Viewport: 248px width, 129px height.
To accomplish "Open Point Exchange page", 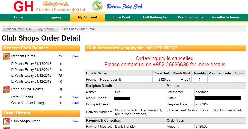I will (191, 17).
